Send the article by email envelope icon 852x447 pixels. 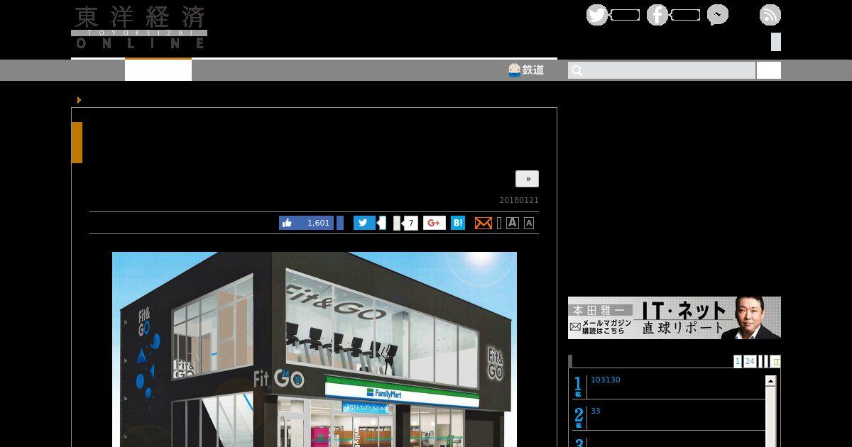point(483,223)
